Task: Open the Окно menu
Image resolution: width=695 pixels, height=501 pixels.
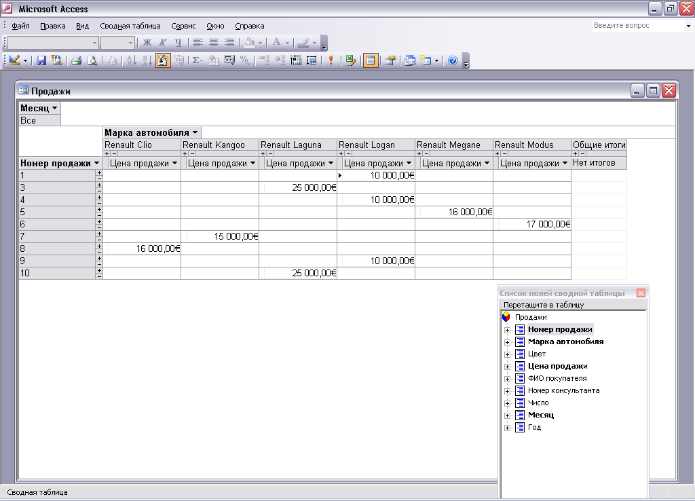Action: (215, 26)
